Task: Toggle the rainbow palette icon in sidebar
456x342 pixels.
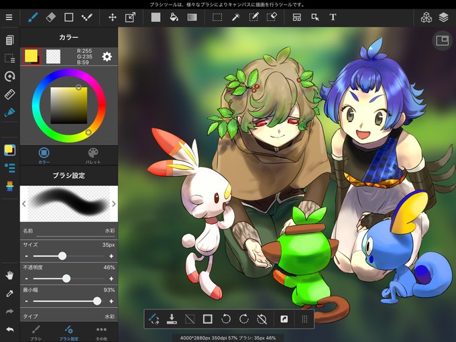Action: (9, 186)
